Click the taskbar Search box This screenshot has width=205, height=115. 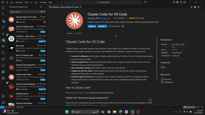(85, 112)
